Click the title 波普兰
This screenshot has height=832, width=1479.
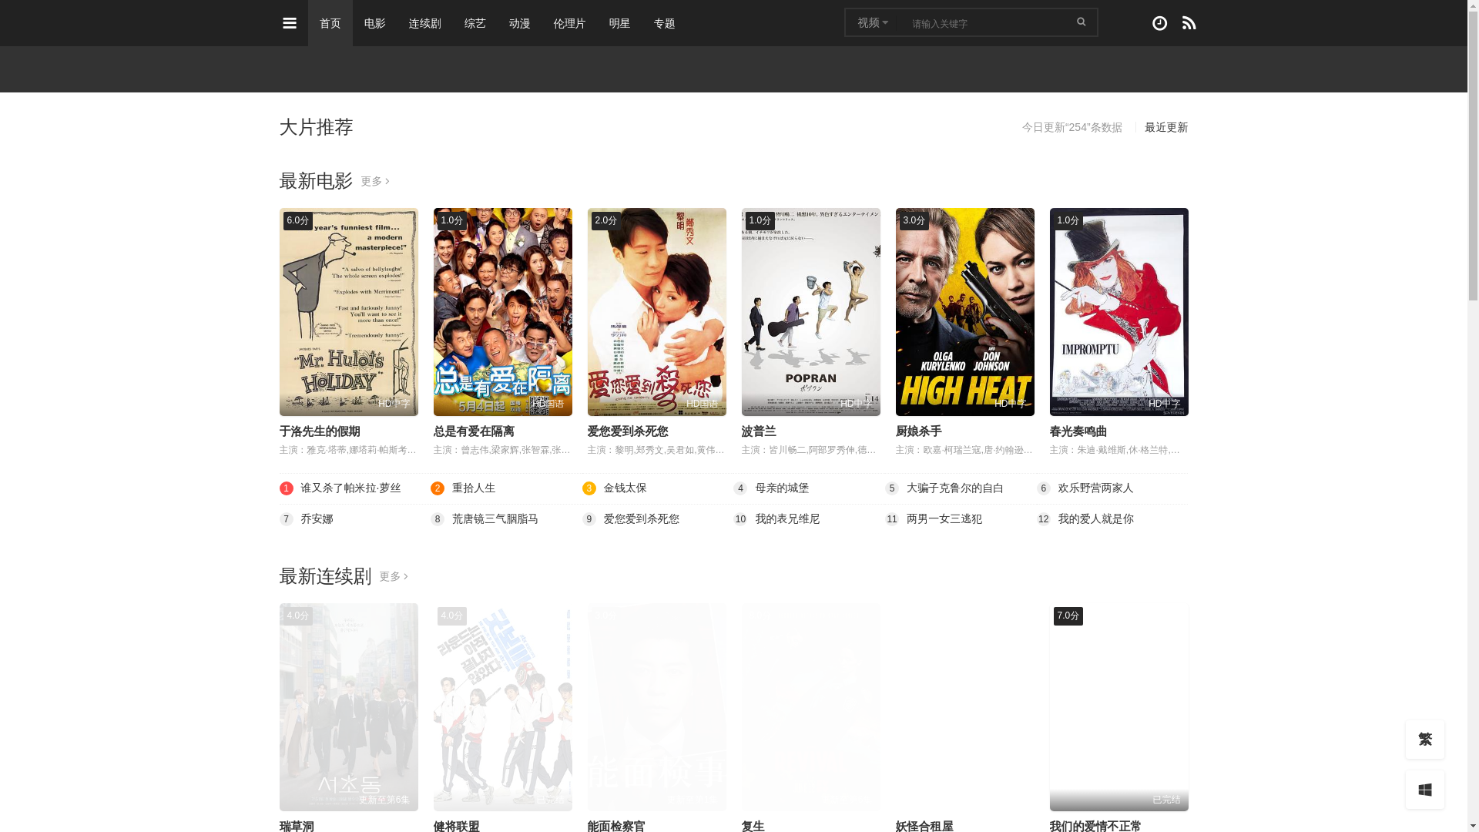759,431
